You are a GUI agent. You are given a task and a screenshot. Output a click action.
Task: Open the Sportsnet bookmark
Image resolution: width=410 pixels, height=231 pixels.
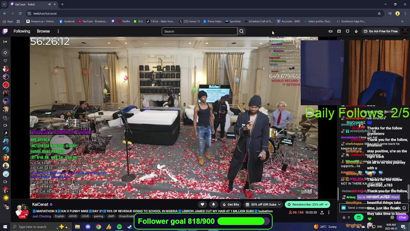click(233, 21)
